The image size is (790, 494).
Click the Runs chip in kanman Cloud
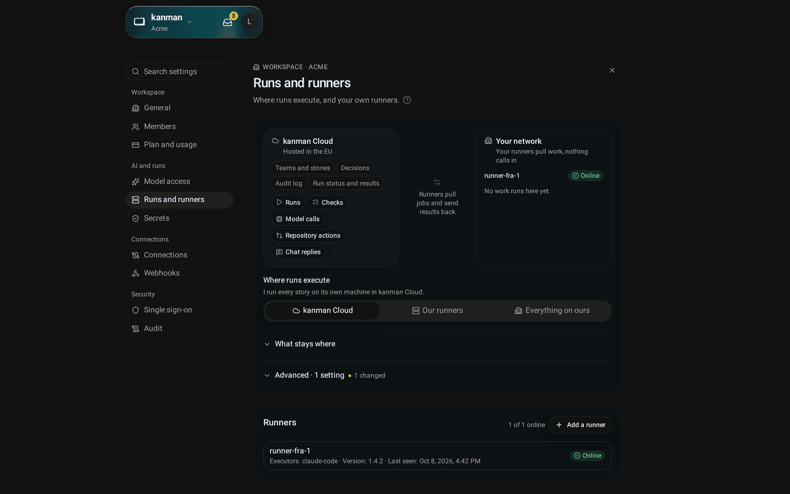288,203
